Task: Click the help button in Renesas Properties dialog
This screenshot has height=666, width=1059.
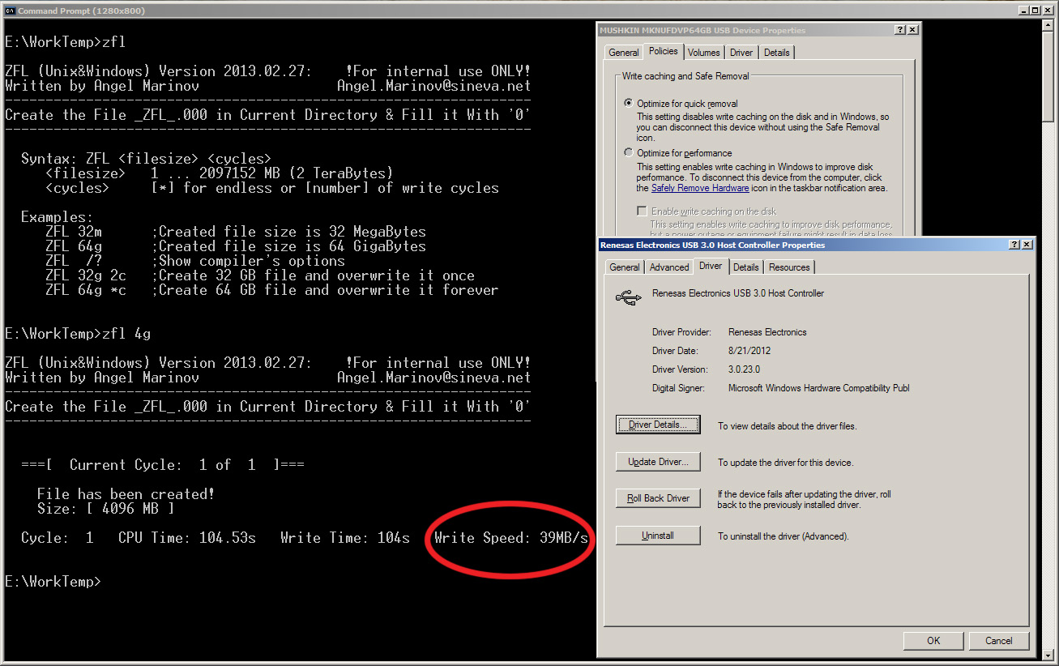Action: [x=1014, y=245]
